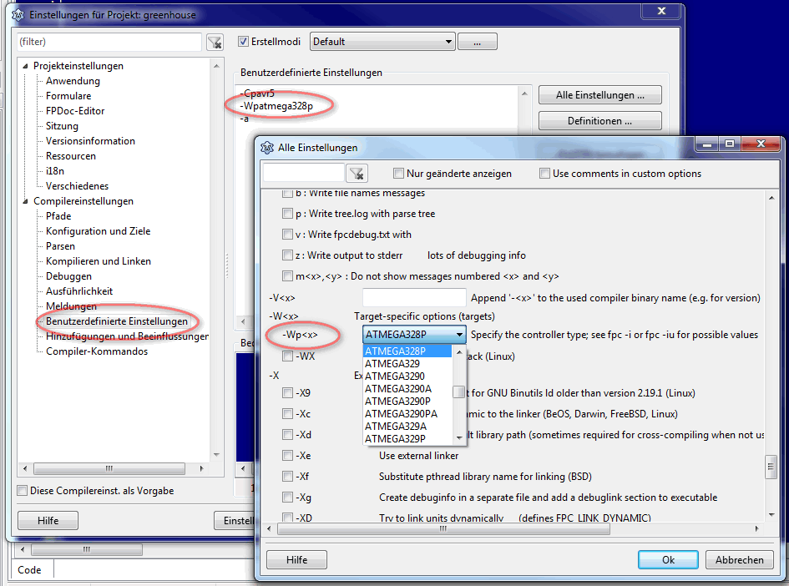This screenshot has height=586, width=789.
Task: Toggle 'Use comments in custom options' checkbox
Action: click(x=544, y=174)
